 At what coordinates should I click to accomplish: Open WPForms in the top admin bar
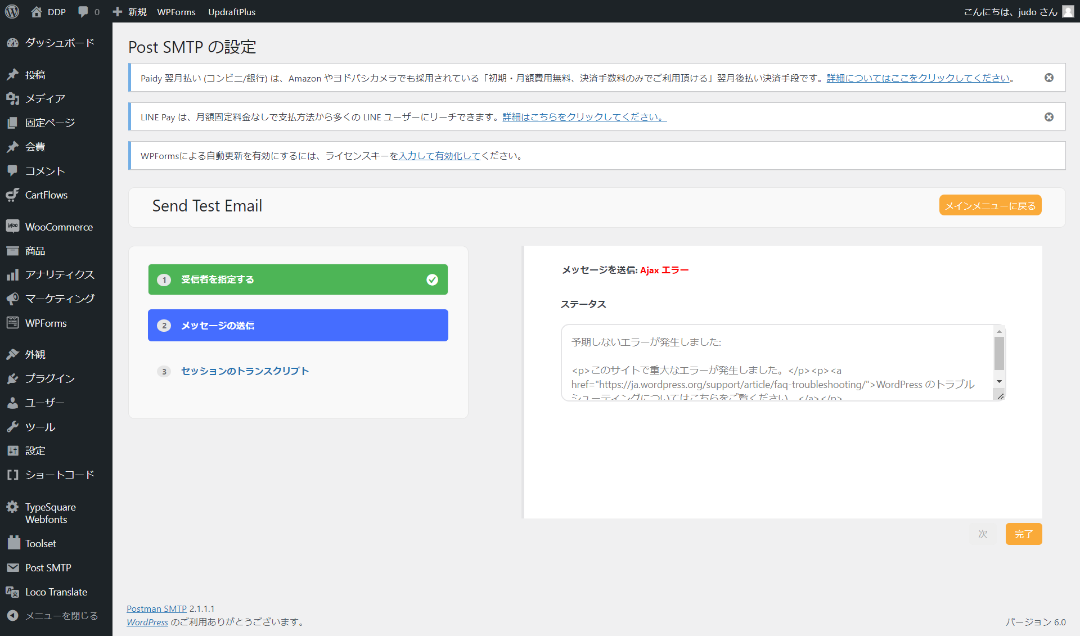click(177, 12)
